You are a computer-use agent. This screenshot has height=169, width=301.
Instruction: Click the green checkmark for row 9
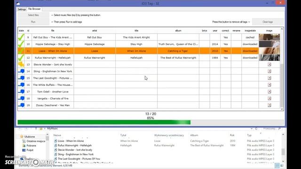(21, 37)
